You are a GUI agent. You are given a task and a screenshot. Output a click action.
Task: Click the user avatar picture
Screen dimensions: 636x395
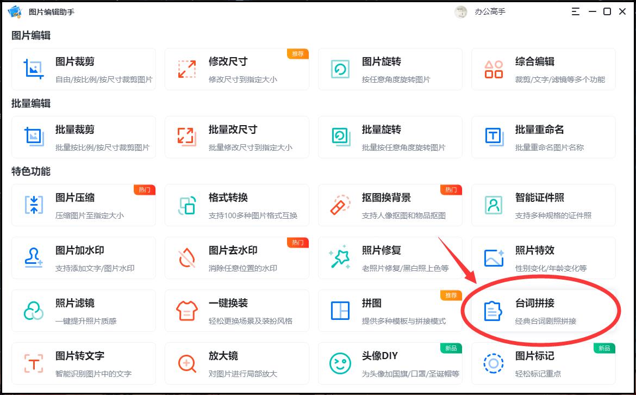pos(461,12)
